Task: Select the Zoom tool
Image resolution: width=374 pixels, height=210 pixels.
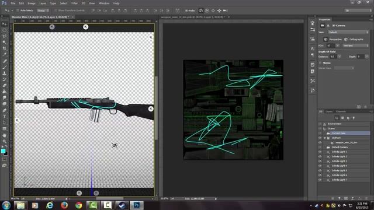Action: [x=4, y=141]
